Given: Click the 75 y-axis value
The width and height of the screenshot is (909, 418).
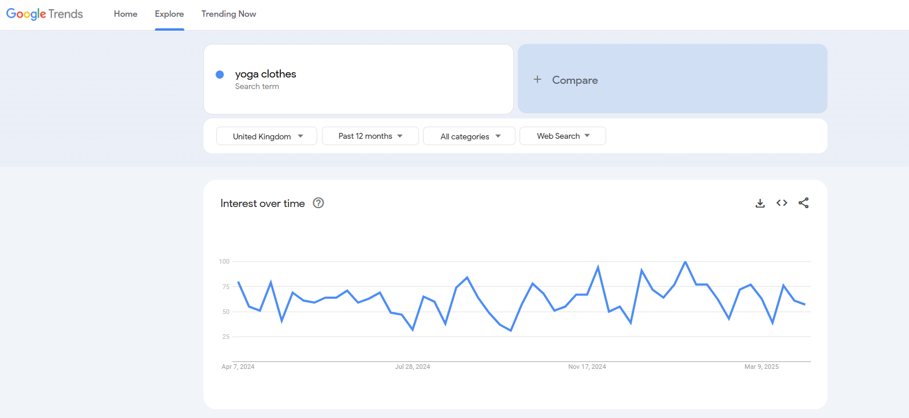Looking at the screenshot, I should click(x=226, y=287).
